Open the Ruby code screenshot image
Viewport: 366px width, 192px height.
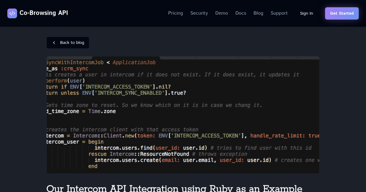click(x=183, y=115)
